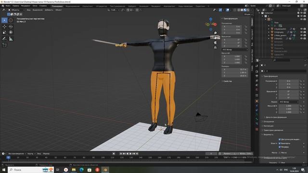Switch to material preview shading

pos(245,10)
